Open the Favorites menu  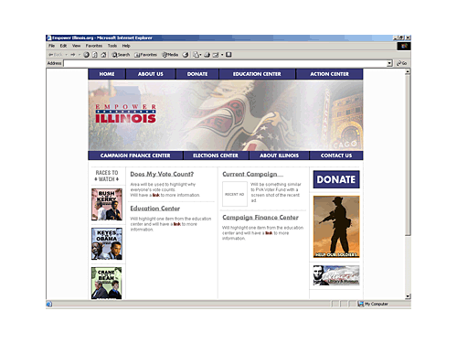pos(94,46)
